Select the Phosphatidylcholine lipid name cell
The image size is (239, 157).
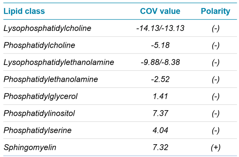(x=39, y=45)
